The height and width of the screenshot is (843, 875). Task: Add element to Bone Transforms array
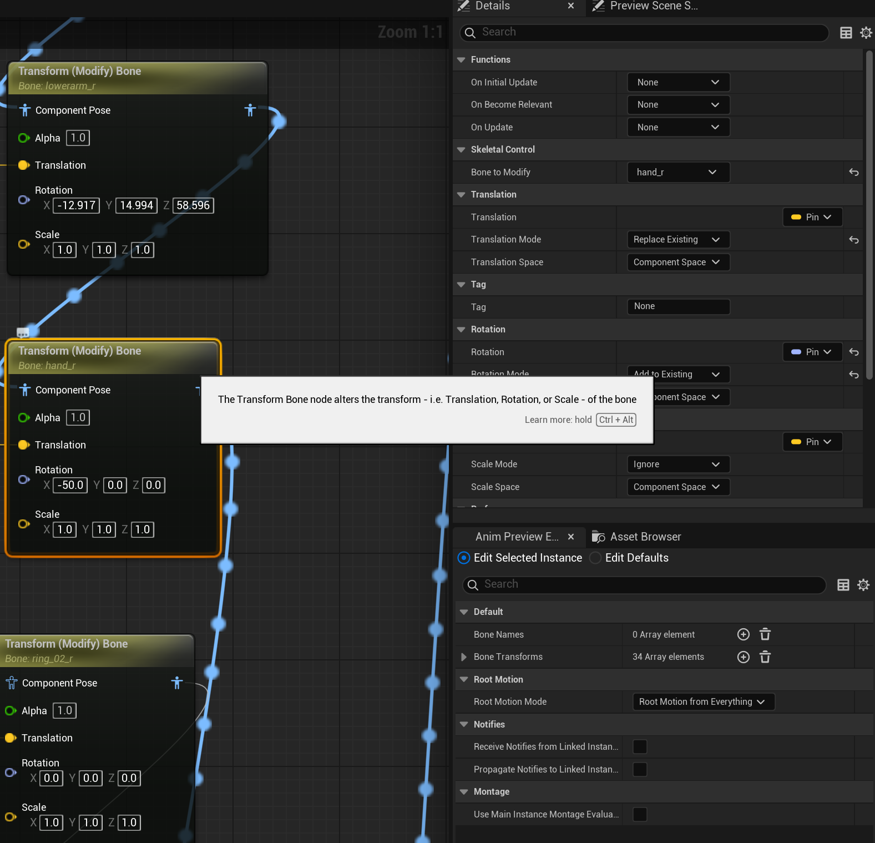click(x=743, y=657)
